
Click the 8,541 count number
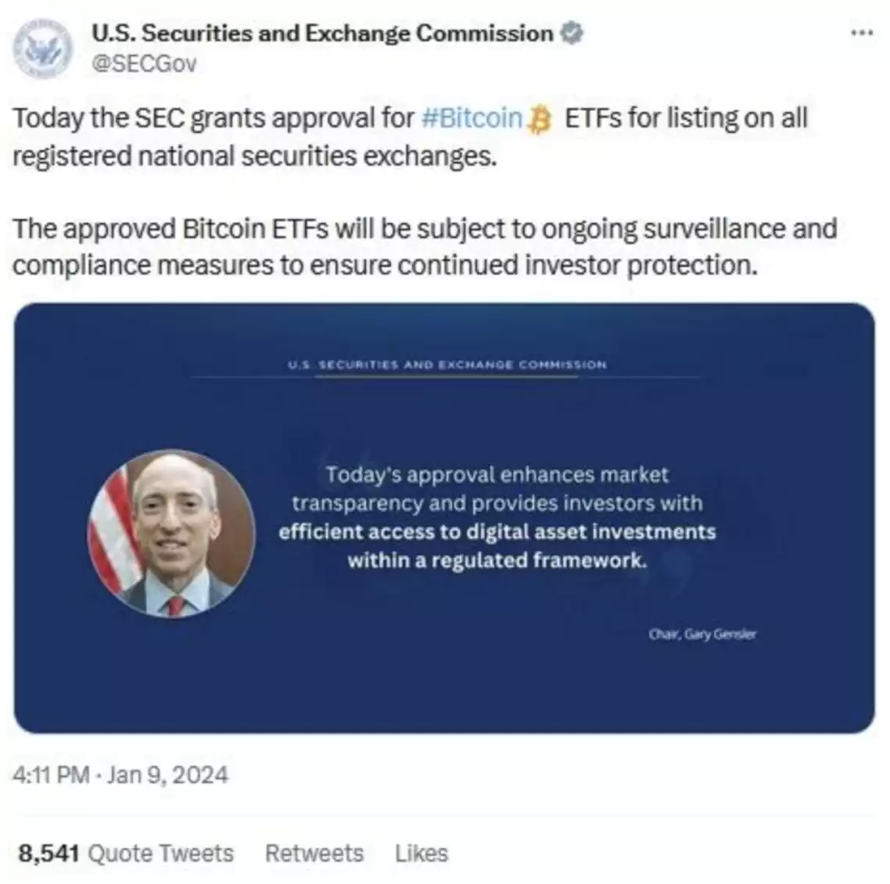point(48,853)
